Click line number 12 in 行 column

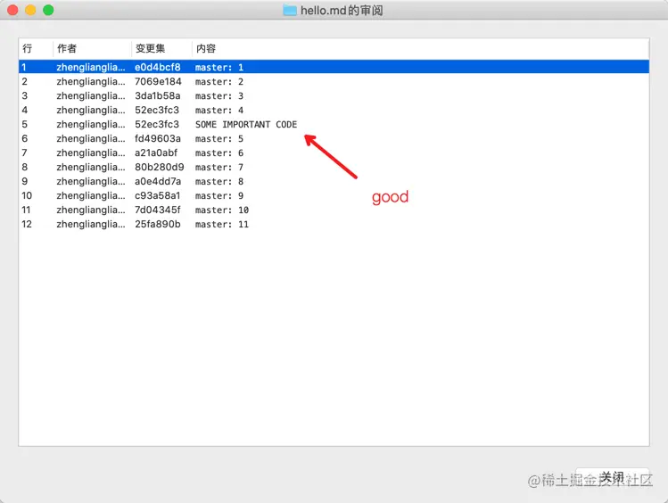27,224
